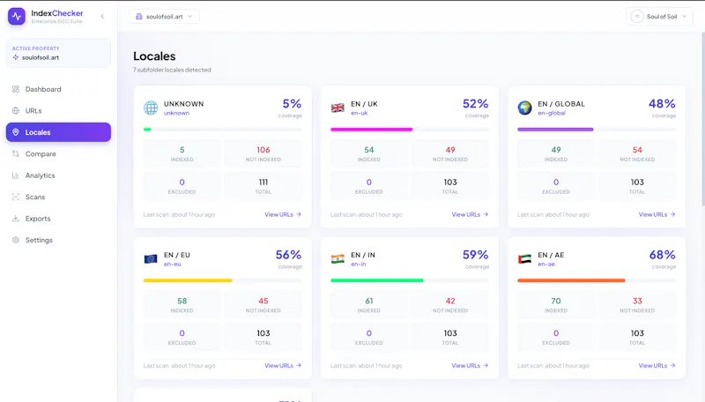705x402 pixels.
Task: Click the en-uk locale code
Action: [360, 113]
